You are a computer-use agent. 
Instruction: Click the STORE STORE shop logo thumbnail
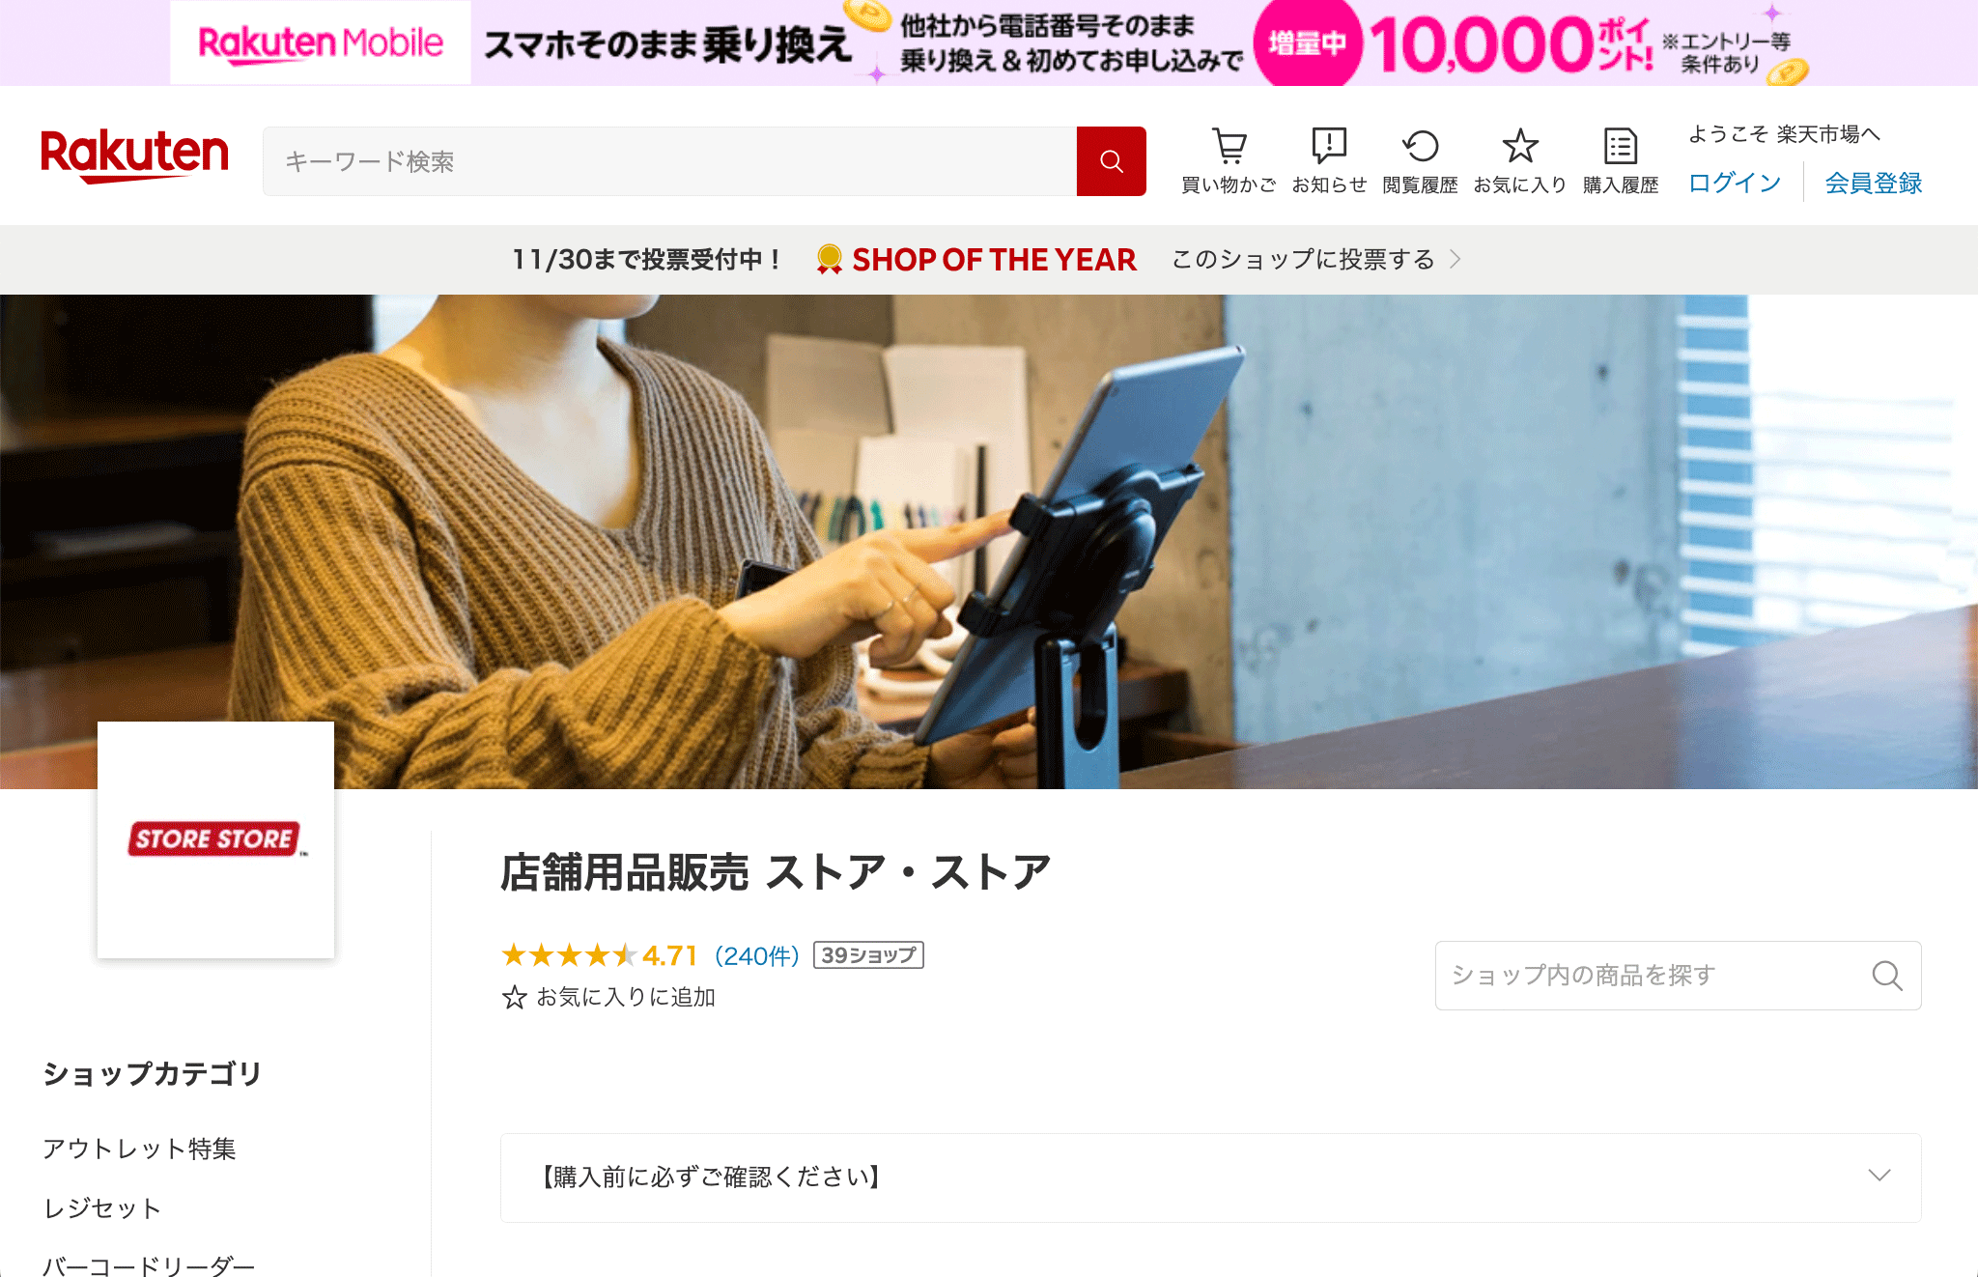click(x=215, y=839)
